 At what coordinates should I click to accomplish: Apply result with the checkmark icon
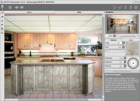click(120, 7)
